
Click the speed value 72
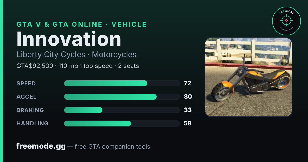click(x=188, y=83)
